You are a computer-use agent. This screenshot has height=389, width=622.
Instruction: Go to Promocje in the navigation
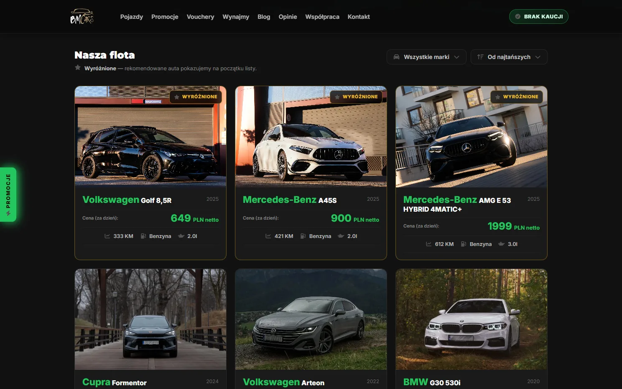pos(165,17)
